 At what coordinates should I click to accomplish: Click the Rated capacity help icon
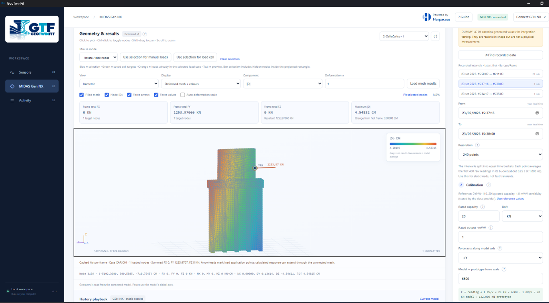483,207
